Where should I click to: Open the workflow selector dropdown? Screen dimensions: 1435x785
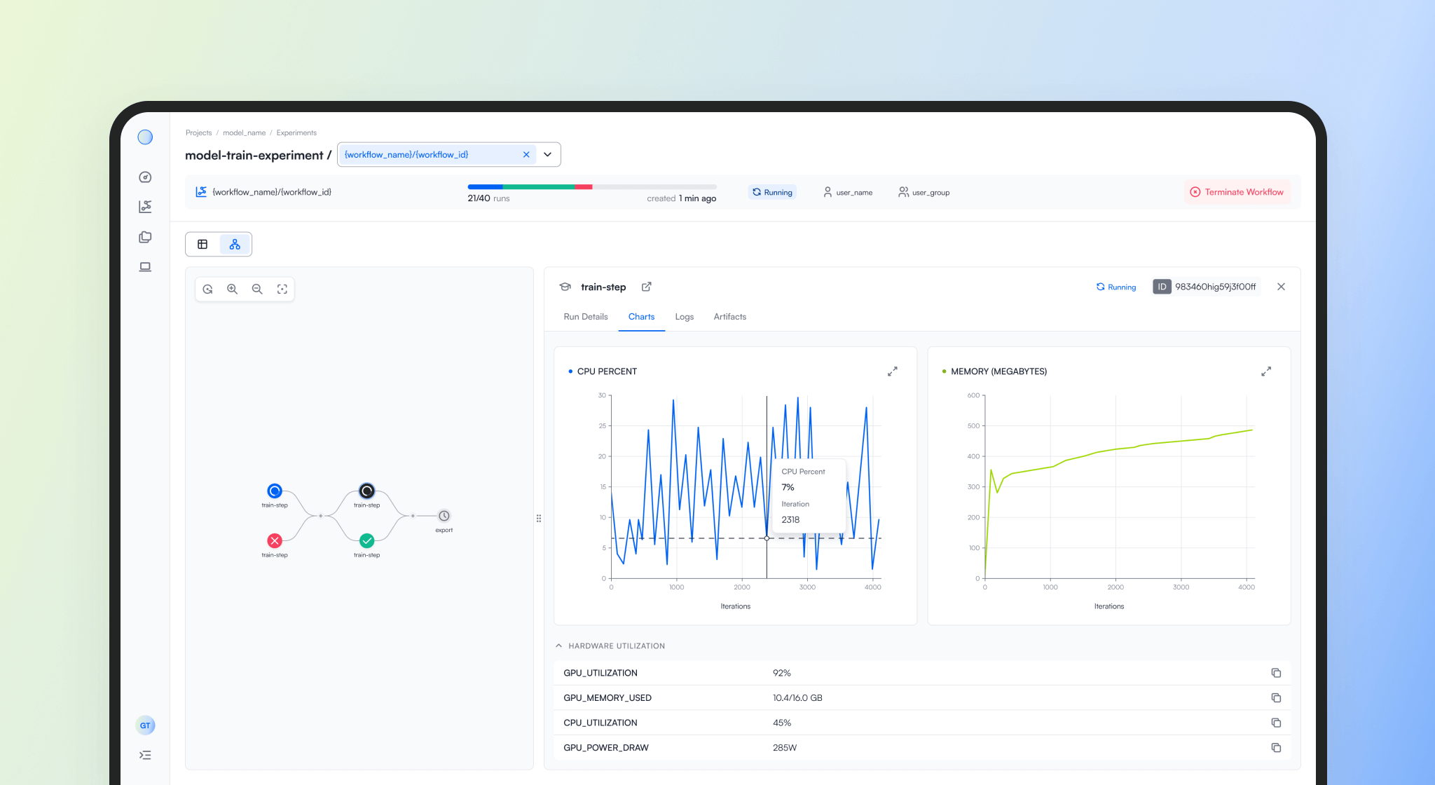click(x=547, y=154)
